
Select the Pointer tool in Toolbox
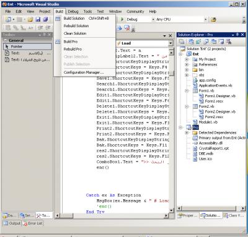click(x=27, y=46)
